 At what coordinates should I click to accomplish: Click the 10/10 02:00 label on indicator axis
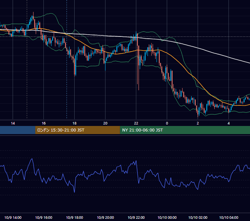pyautogui.click(x=198, y=218)
